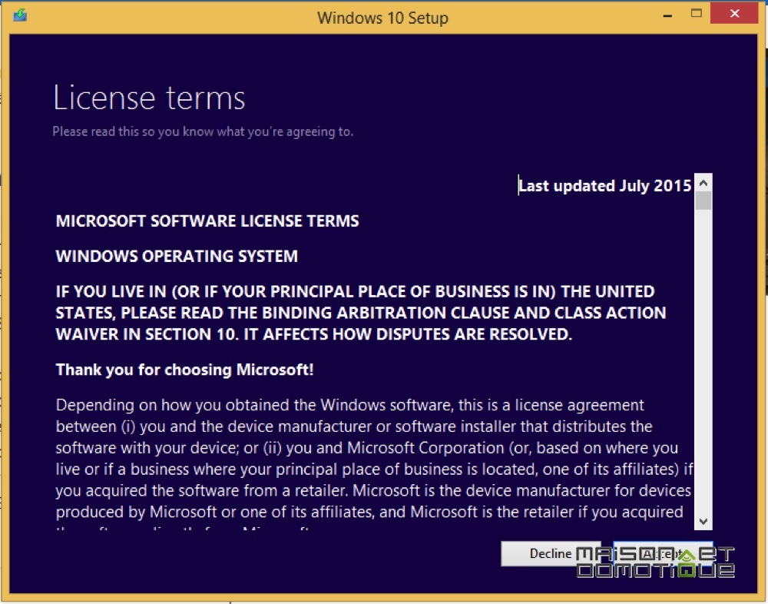Click the license scrollbar down arrow

(x=703, y=521)
